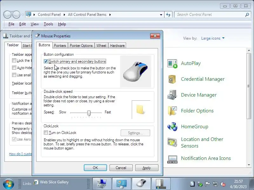Image resolution: width=254 pixels, height=190 pixels.
Task: Check Auto-hide in Taskbar window
Action: click(14, 67)
